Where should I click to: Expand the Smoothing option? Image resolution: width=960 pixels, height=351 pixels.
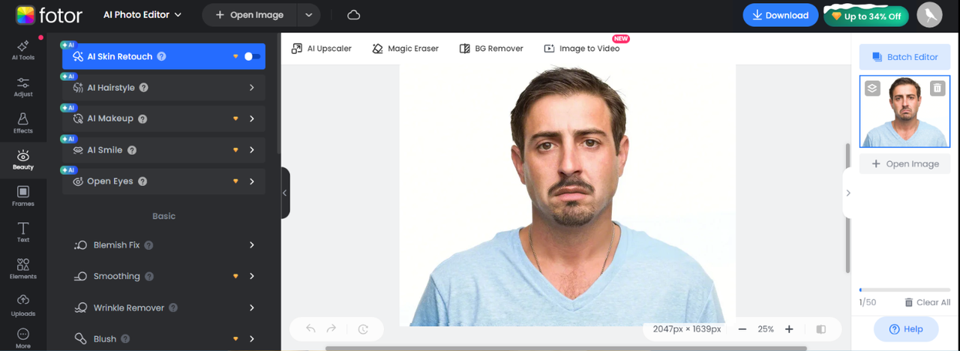click(252, 276)
